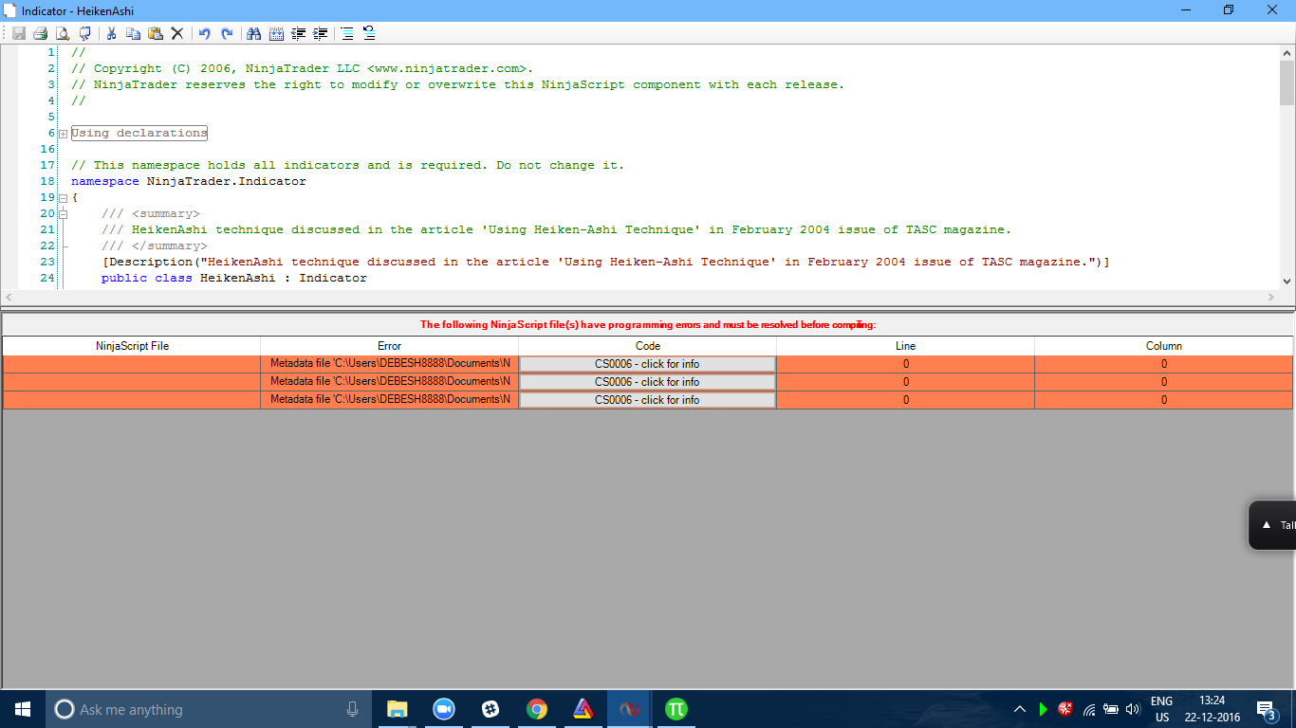Viewport: 1296px width, 728px height.
Task: Undo the last edit
Action: click(204, 33)
